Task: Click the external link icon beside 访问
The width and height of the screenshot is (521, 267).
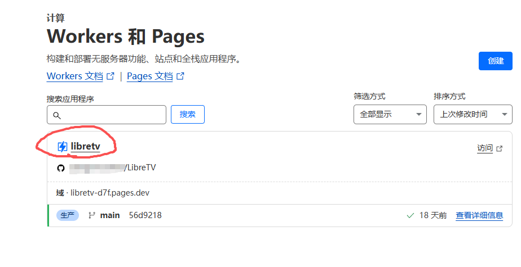Action: click(x=499, y=148)
